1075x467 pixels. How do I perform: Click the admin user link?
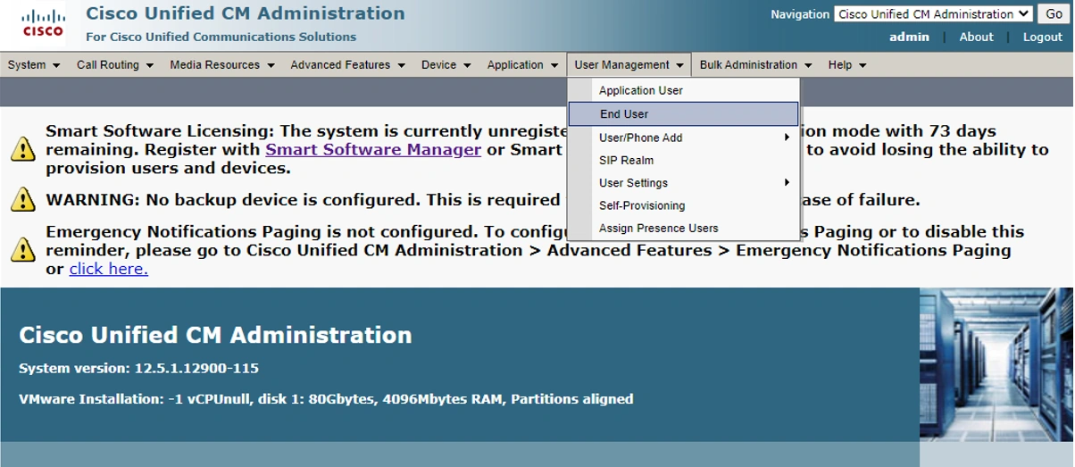click(x=909, y=37)
